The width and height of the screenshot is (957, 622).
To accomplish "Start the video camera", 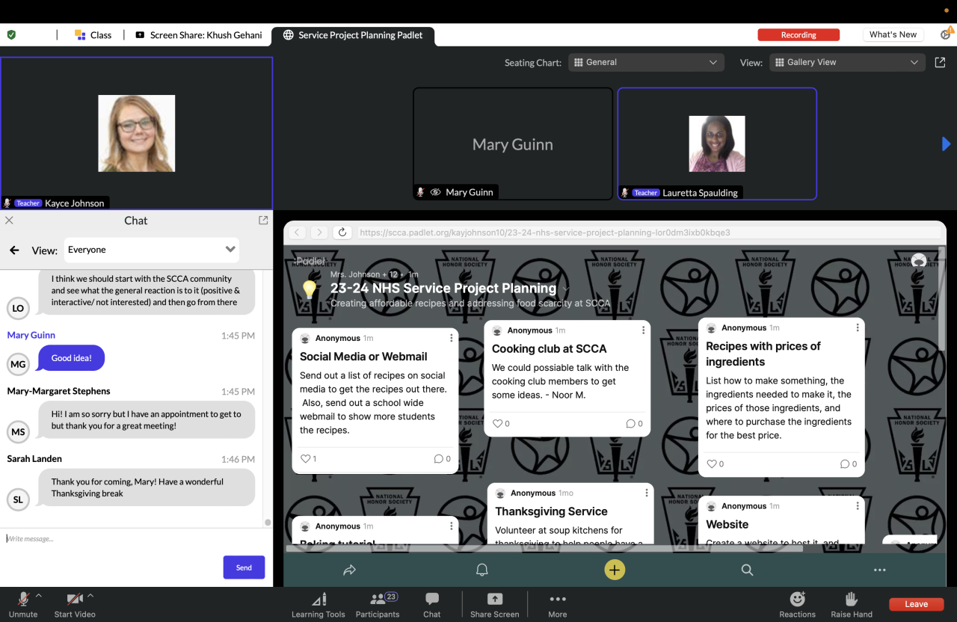I will 75,605.
